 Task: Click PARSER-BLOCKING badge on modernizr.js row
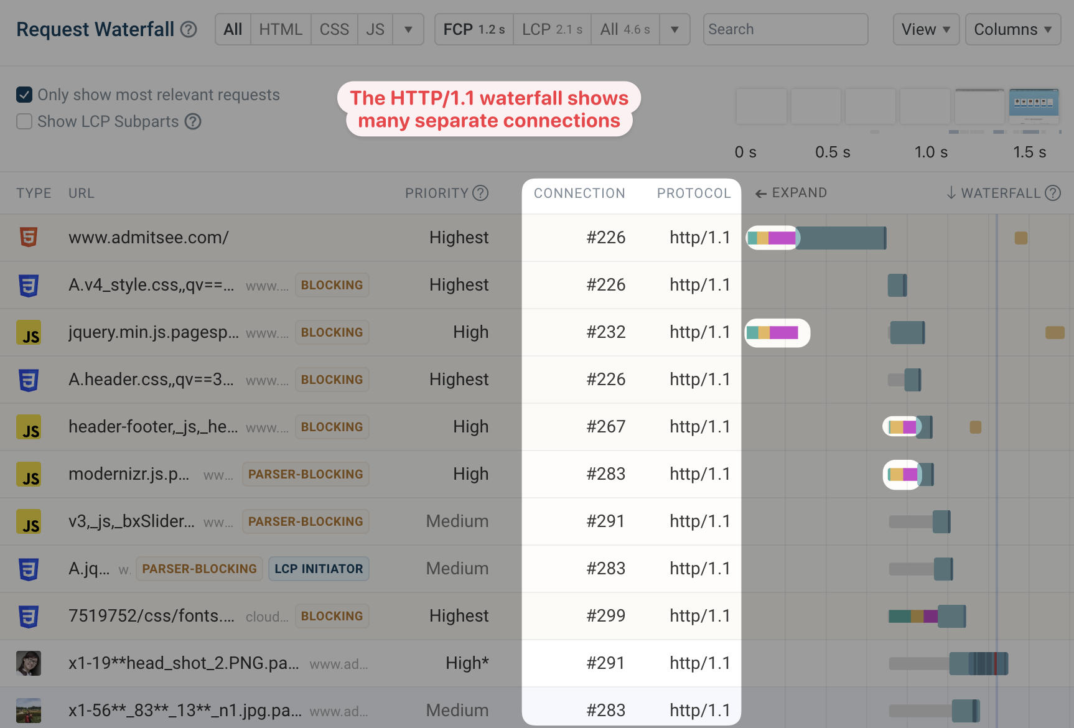click(306, 474)
